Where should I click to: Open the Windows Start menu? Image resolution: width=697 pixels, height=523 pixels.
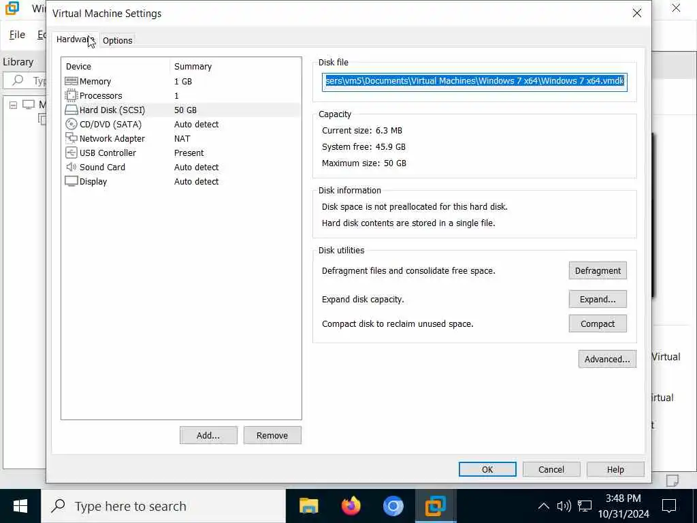click(20, 506)
